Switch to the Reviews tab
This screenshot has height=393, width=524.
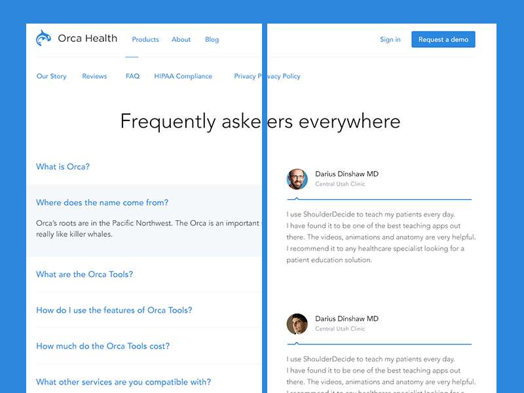(x=94, y=76)
